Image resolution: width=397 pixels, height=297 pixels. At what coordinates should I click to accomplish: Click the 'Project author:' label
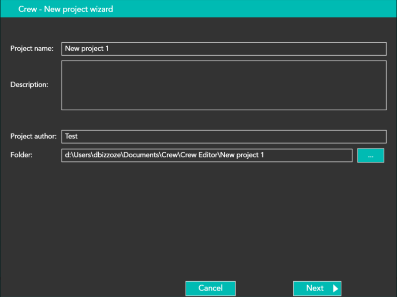coord(33,137)
